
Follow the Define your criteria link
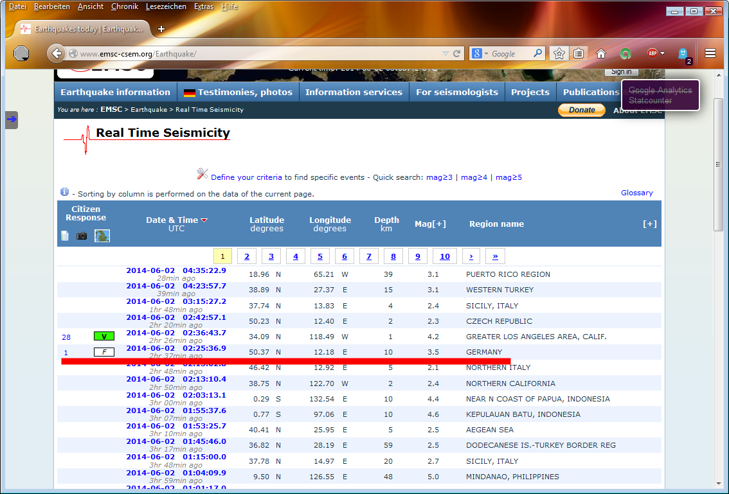pyautogui.click(x=246, y=177)
